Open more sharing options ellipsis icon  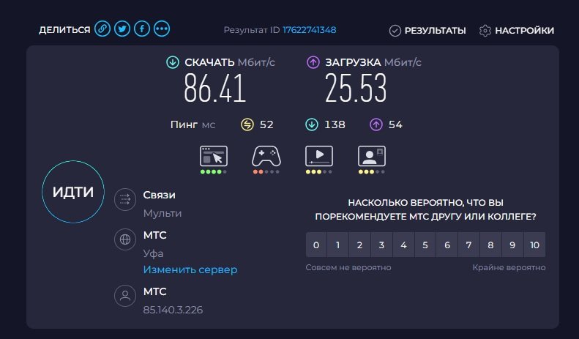coord(162,29)
